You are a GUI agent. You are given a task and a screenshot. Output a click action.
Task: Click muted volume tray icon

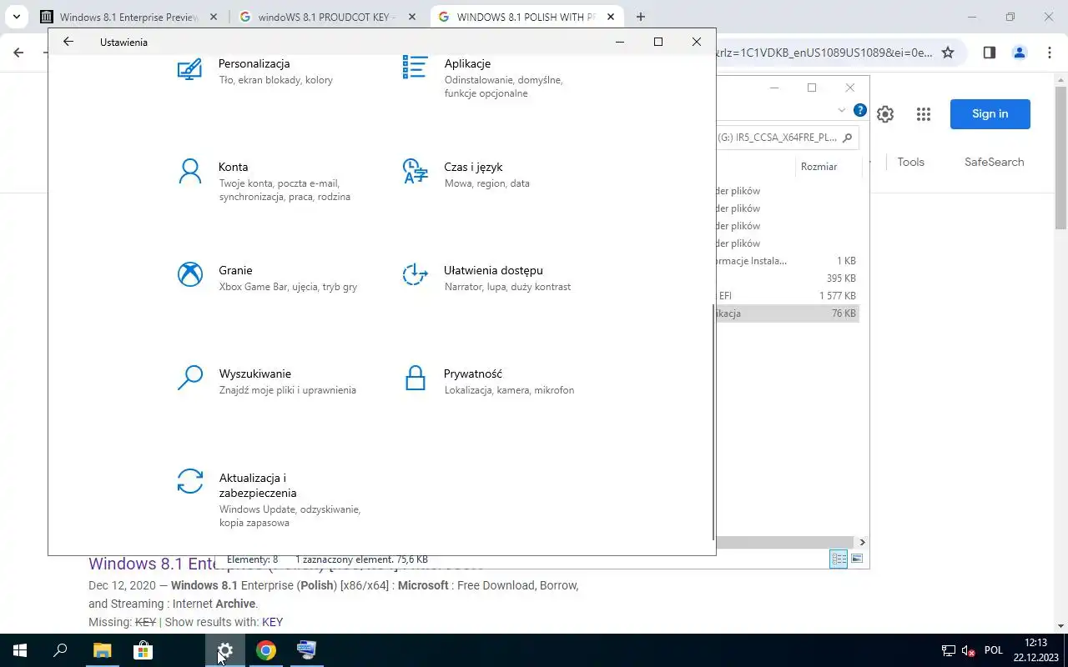click(969, 650)
